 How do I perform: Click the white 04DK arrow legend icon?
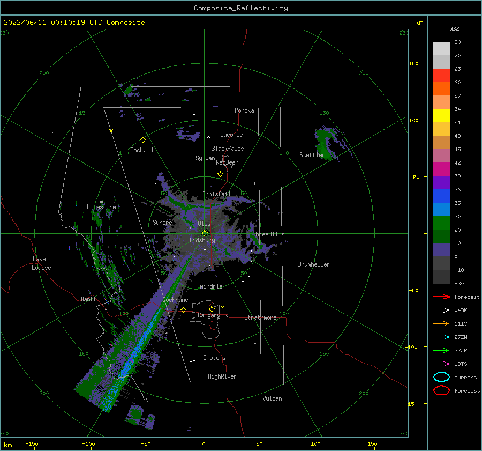tap(441, 310)
